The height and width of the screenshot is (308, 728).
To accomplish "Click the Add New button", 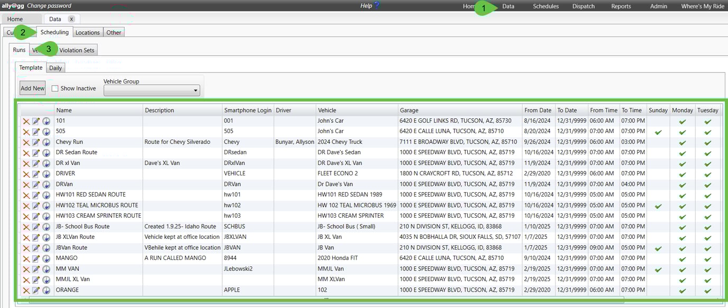I will (x=32, y=88).
